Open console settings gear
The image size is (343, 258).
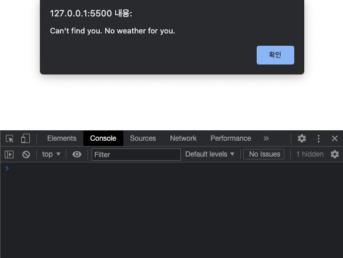[x=334, y=154]
